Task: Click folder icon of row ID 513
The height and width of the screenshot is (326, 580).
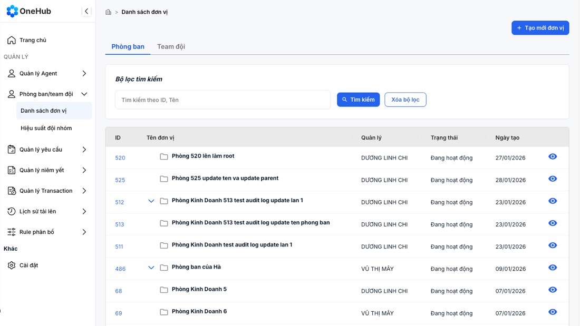Action: pos(164,223)
